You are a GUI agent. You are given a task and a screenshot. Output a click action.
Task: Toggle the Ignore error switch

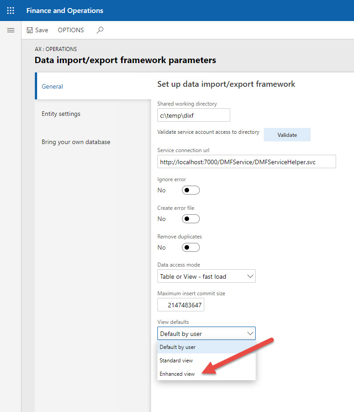click(x=191, y=190)
